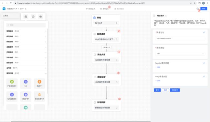210x122 pixels.
Task: Click the icon beside 固定变量 node title
Action: [95, 54]
